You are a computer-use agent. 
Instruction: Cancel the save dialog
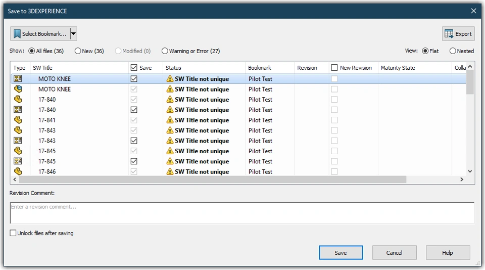[x=395, y=253]
